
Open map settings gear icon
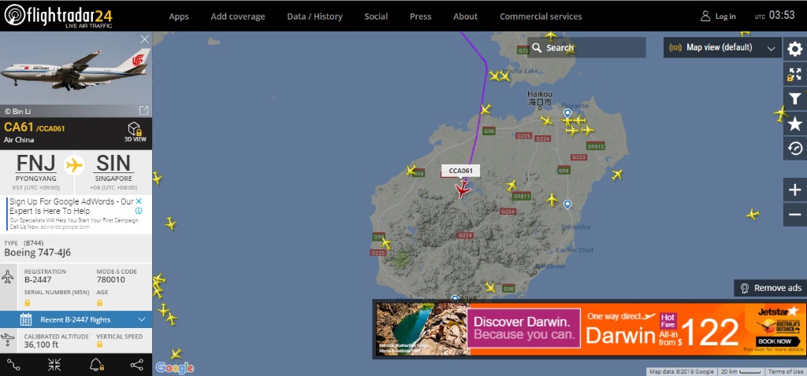click(794, 50)
